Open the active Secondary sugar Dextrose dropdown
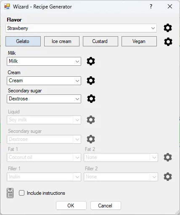 [x=44, y=99]
